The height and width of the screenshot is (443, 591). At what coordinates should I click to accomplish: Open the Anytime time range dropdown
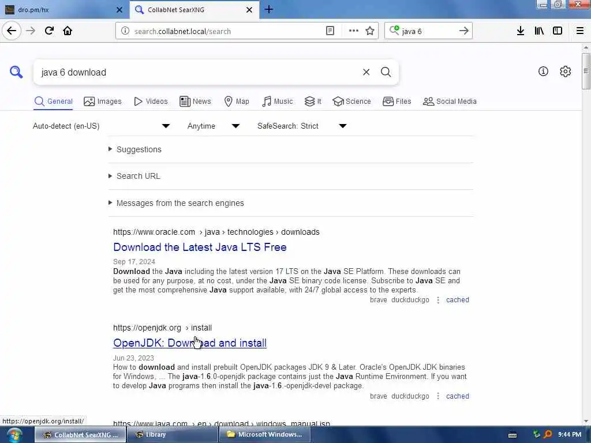pos(213,126)
